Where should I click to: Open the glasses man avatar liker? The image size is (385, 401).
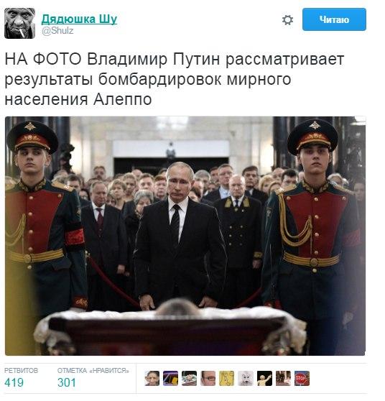(208, 378)
